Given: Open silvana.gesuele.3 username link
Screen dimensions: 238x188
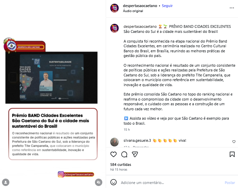Looking at the screenshot, I should (137, 140).
